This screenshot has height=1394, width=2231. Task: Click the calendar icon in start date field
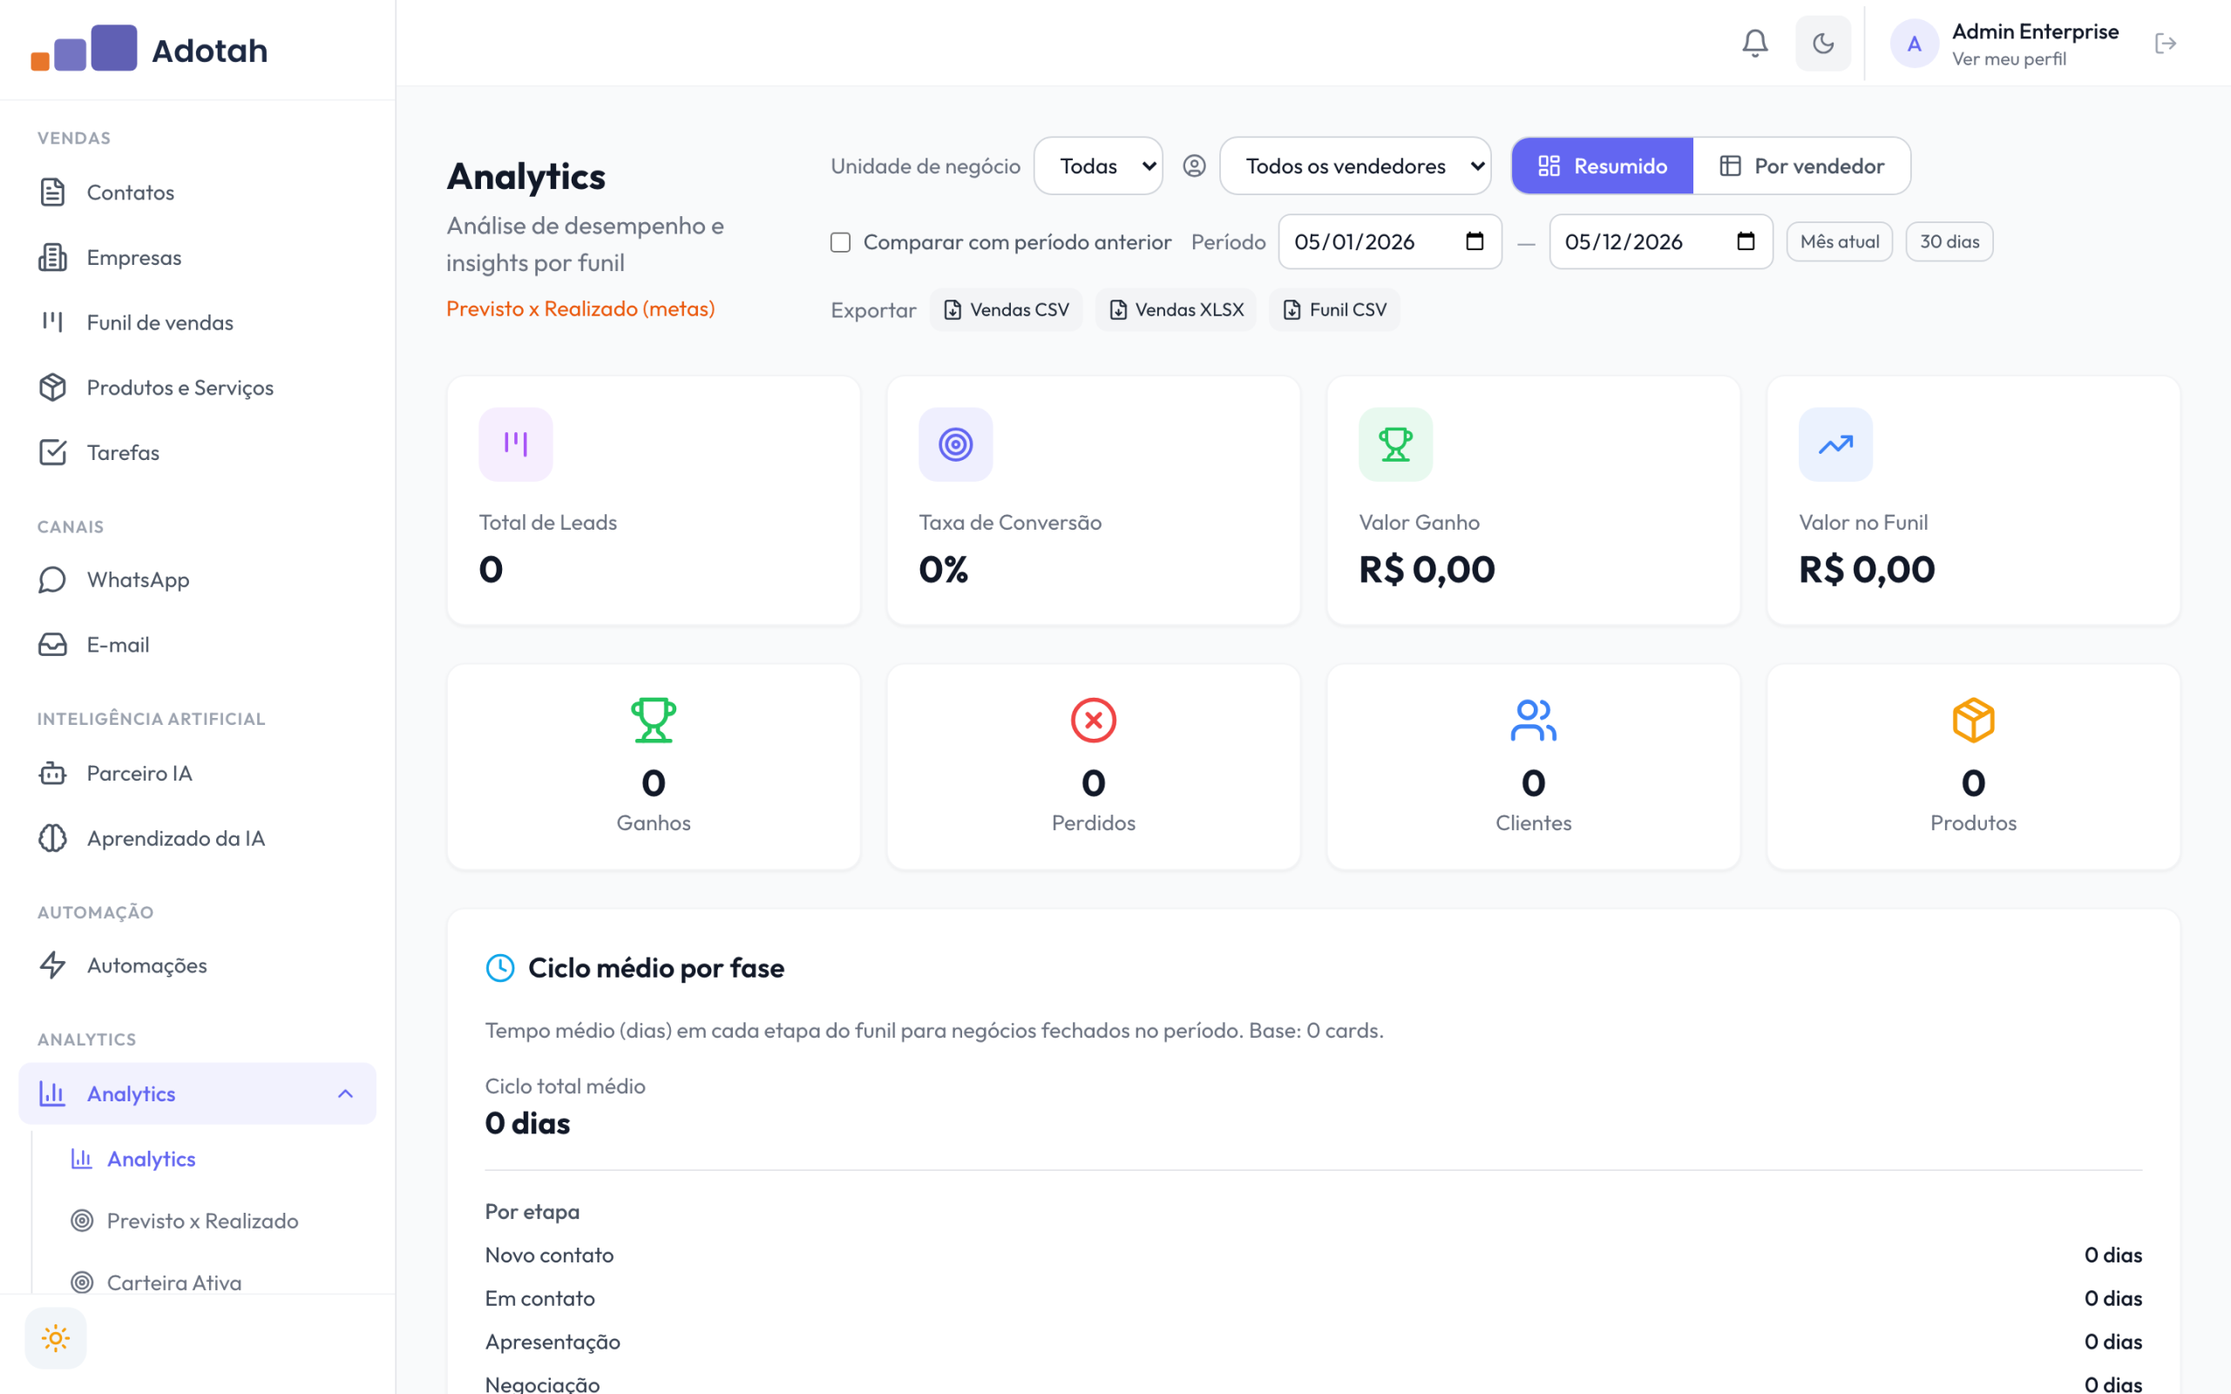[x=1475, y=241]
